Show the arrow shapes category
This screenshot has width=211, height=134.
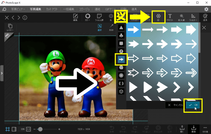[x=121, y=59]
